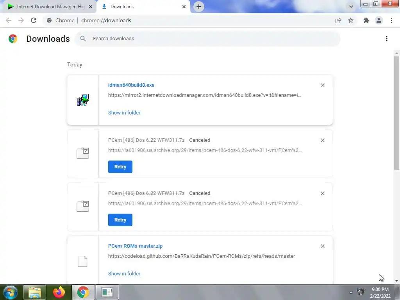The image size is (400, 300).
Task: Reload the downloads page
Action: click(34, 20)
